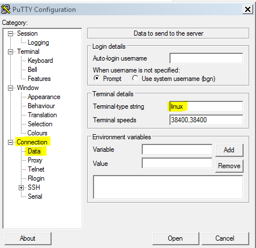The image size is (256, 248).
Task: Click the environment Value field
Action: pos(177,163)
